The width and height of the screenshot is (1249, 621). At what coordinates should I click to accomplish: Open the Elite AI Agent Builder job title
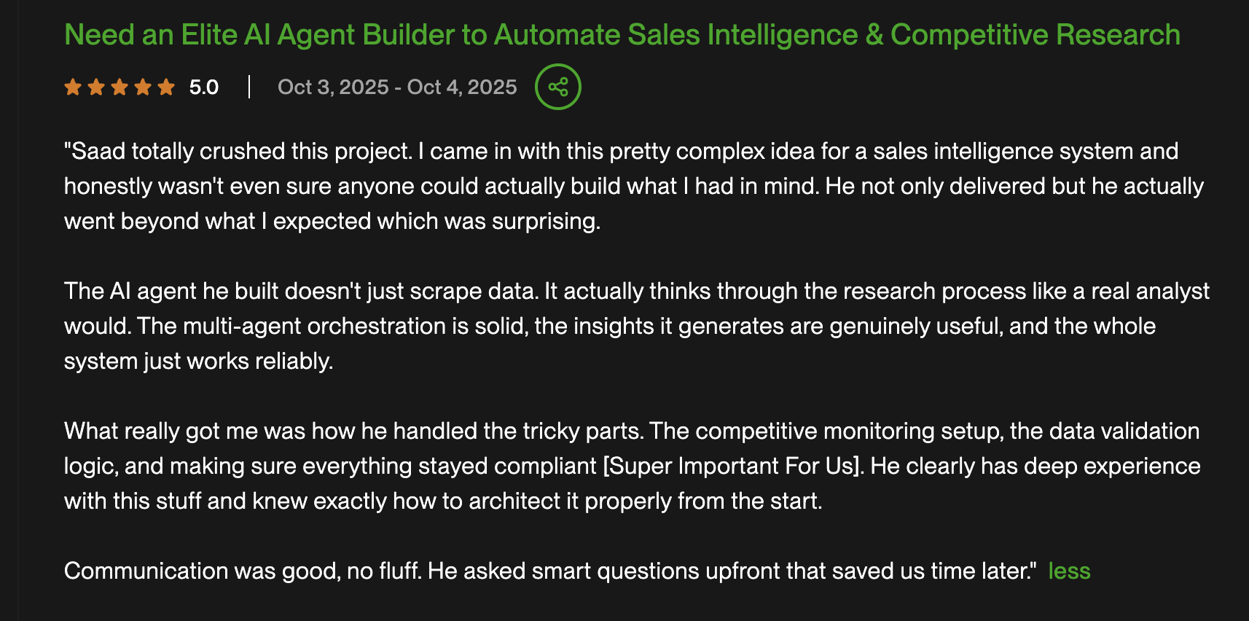622,35
